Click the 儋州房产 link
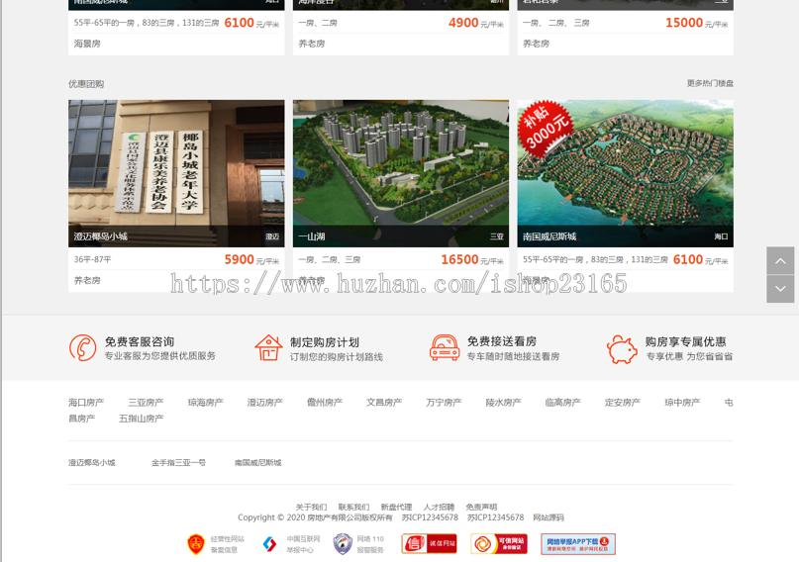 coord(325,402)
